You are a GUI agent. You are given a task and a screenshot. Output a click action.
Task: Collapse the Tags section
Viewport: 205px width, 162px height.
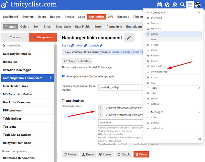(x=148, y=88)
